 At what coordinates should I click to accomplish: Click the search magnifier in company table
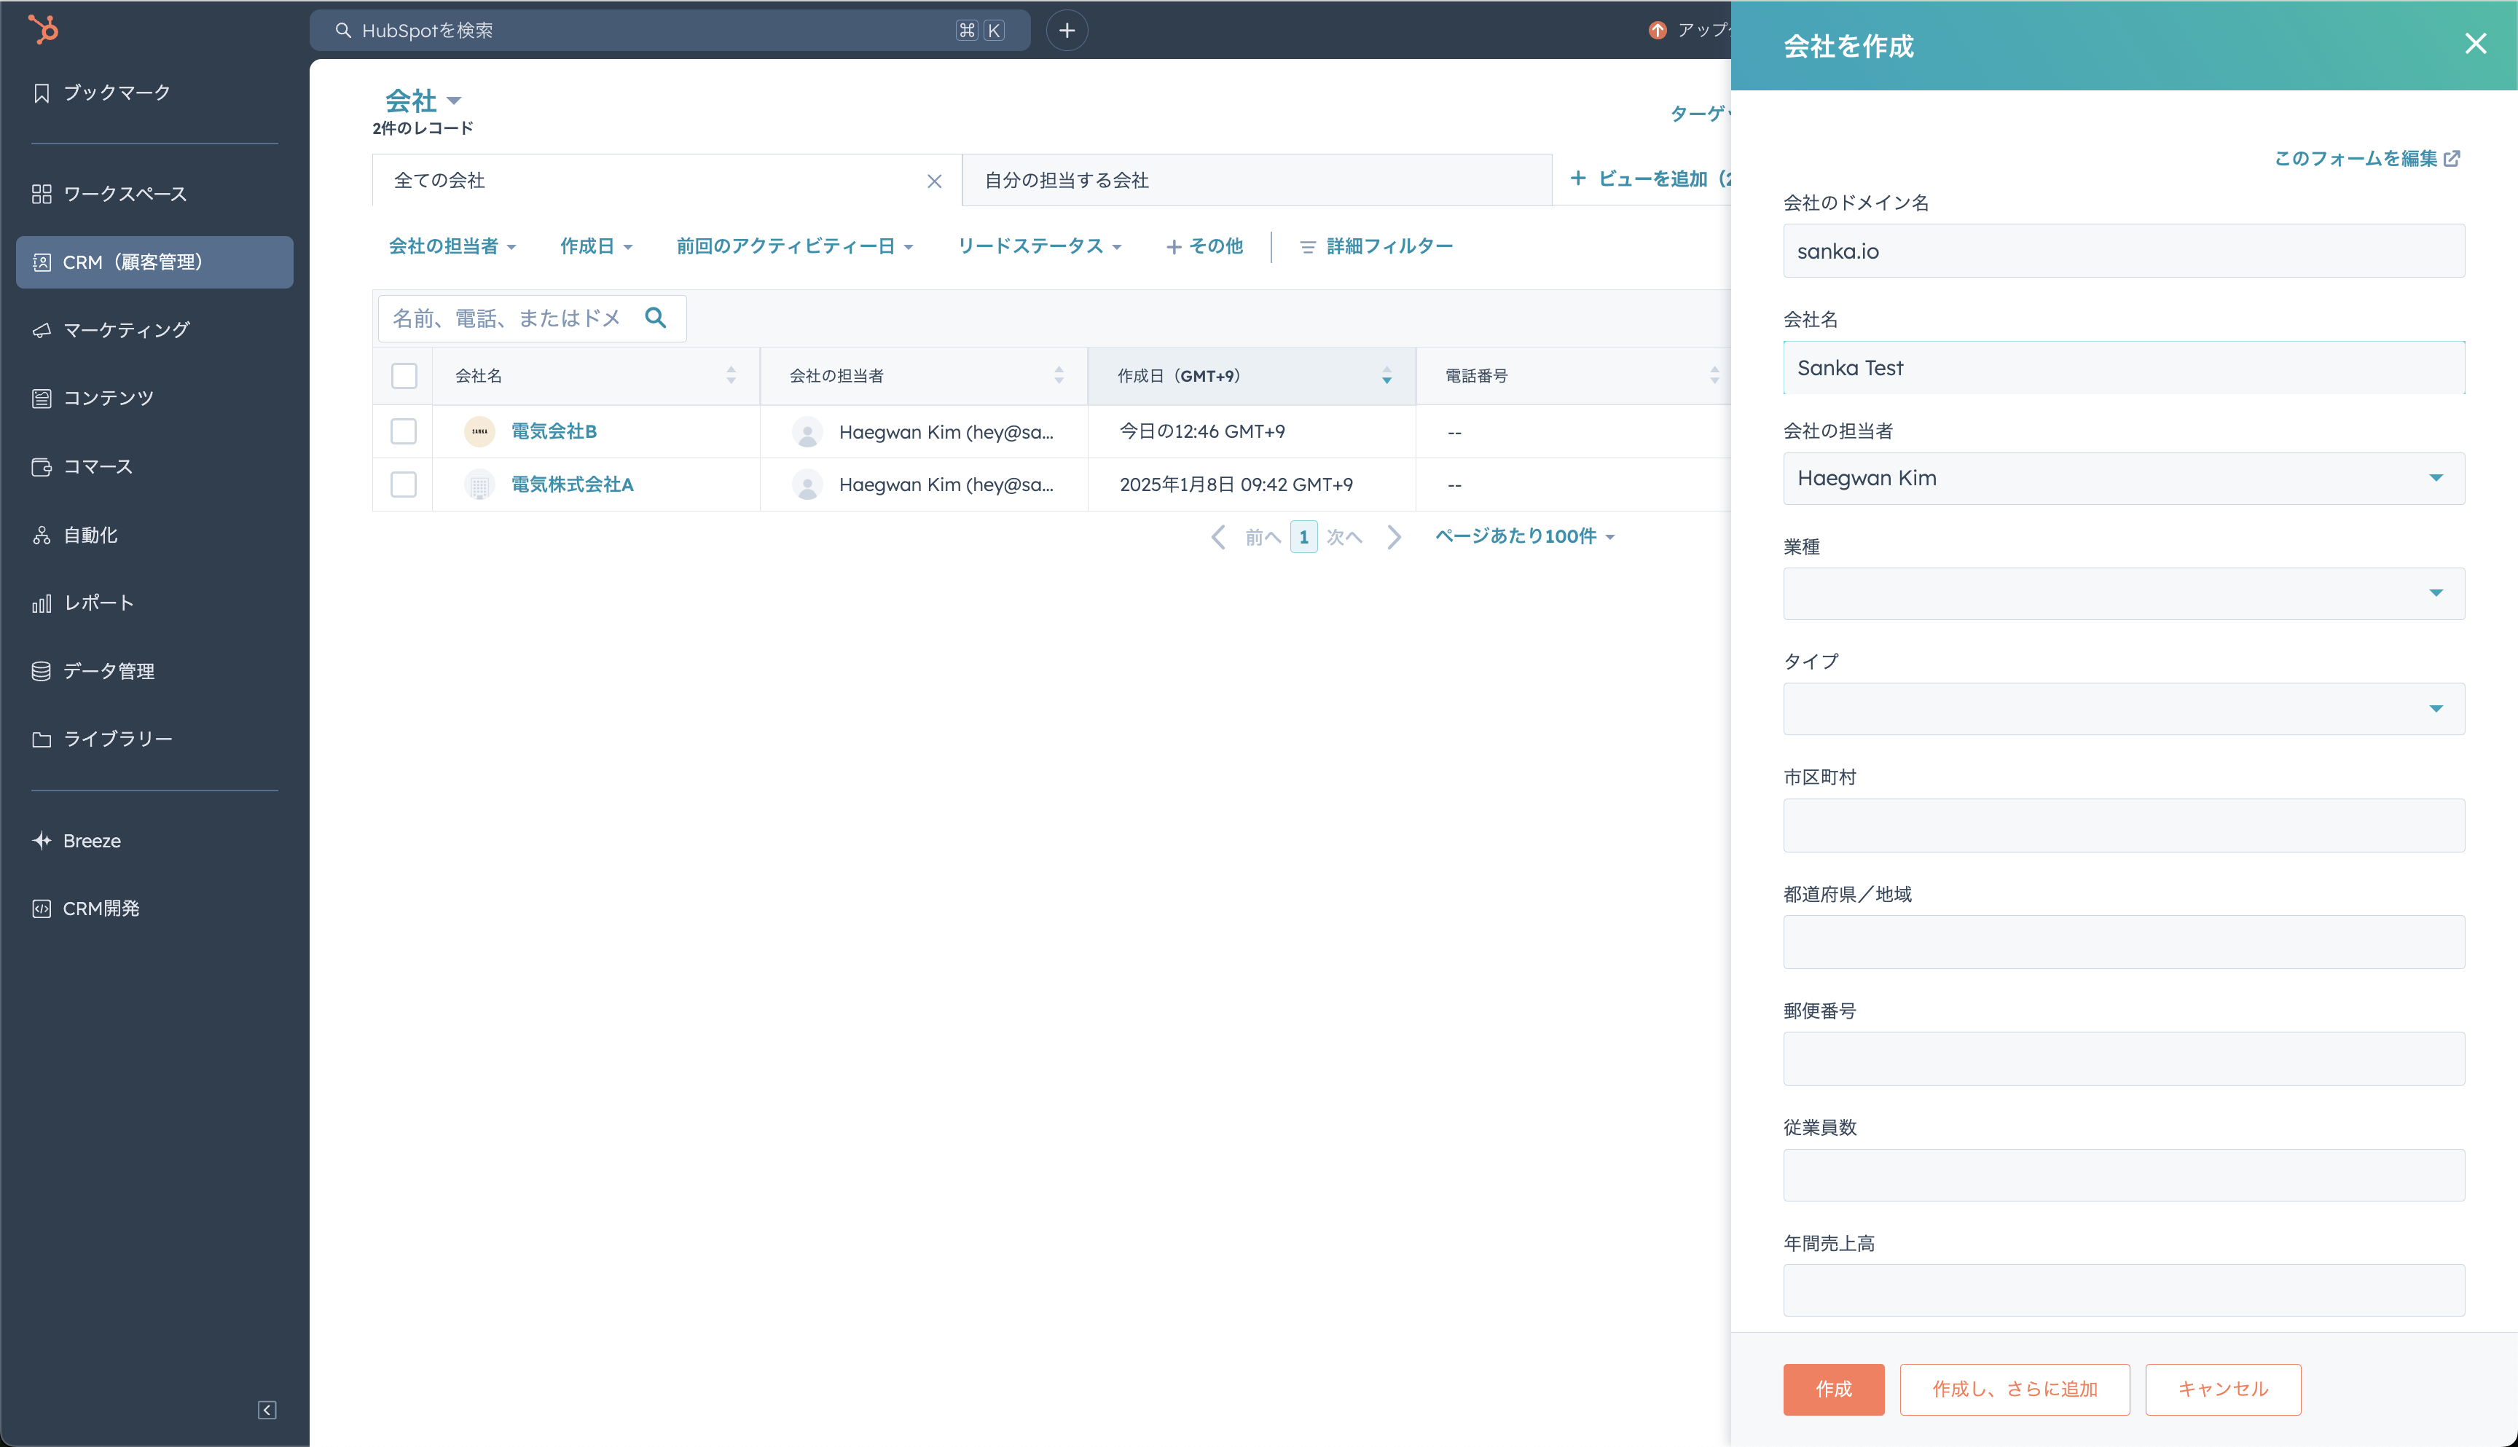tap(656, 318)
